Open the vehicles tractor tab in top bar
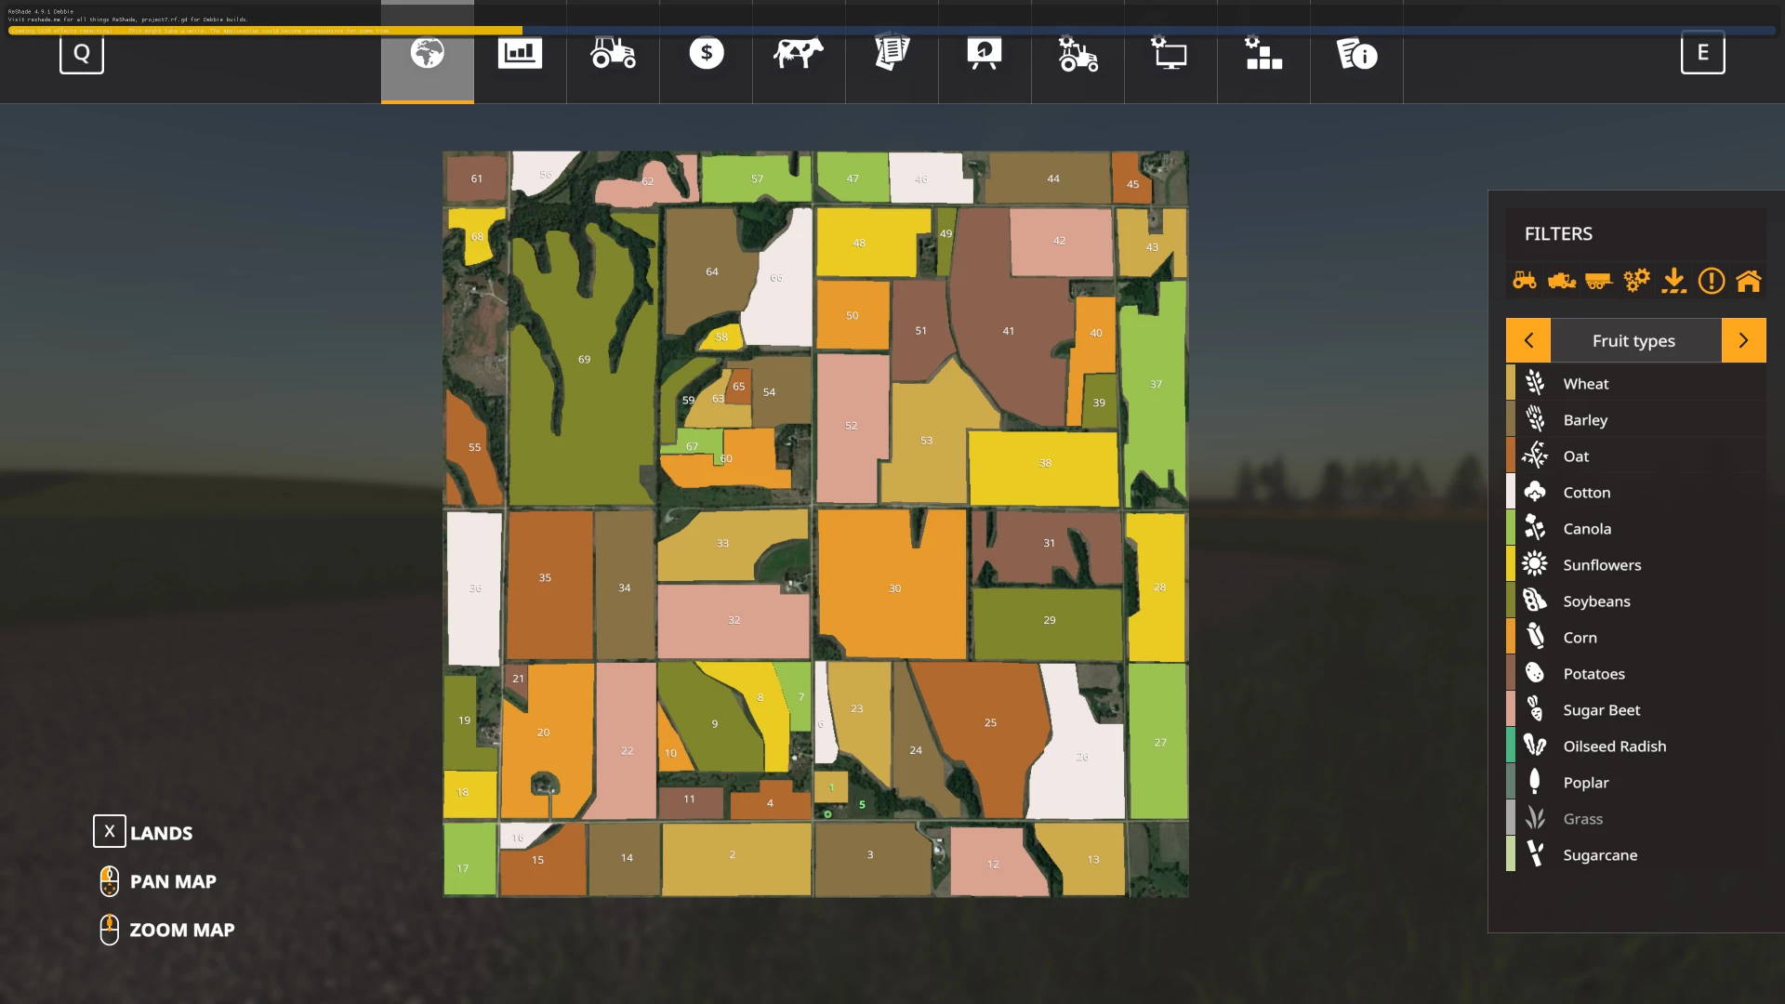The width and height of the screenshot is (1785, 1004). pos(614,54)
